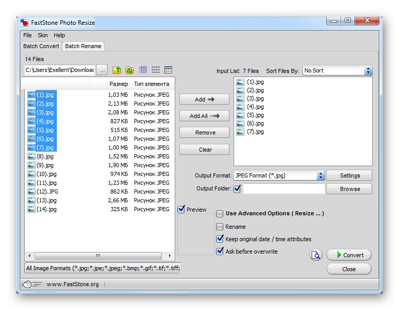Open the conversion preview magnifier icon
399x310 pixels.
316,255
